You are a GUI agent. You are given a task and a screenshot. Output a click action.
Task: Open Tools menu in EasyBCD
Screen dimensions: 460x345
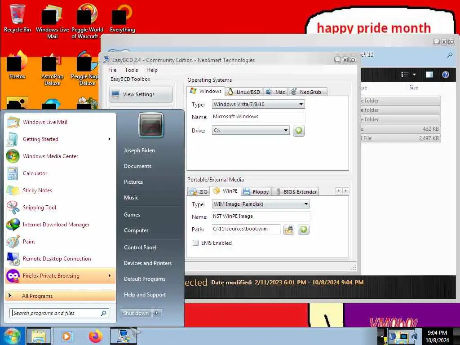(x=131, y=70)
